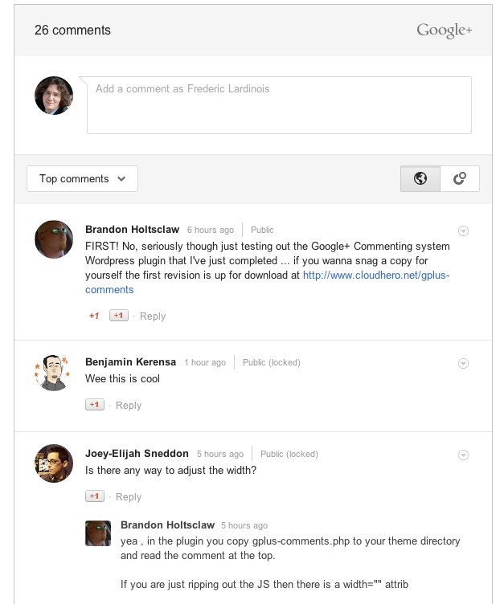
Task: Click +1 button on Brandon Holtsclaw's comment
Action: [x=119, y=316]
